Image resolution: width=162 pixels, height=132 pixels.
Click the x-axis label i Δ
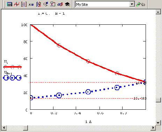point(88,122)
